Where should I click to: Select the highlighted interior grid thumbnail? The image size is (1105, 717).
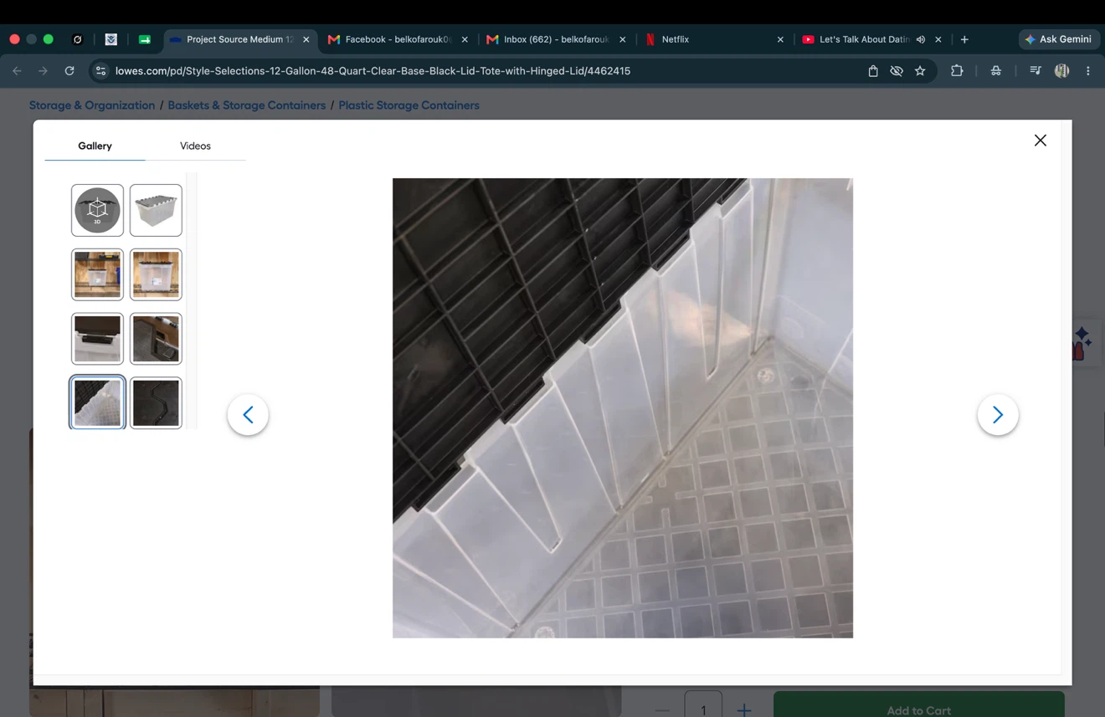pyautogui.click(x=97, y=402)
